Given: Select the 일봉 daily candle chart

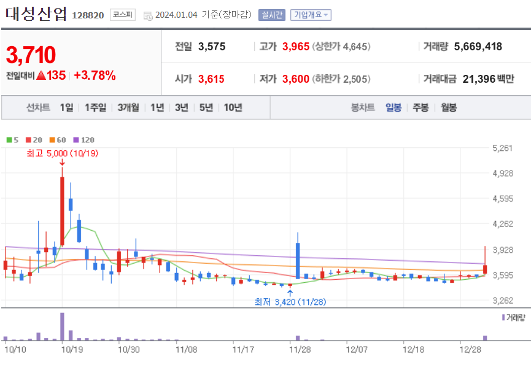Looking at the screenshot, I should (393, 107).
